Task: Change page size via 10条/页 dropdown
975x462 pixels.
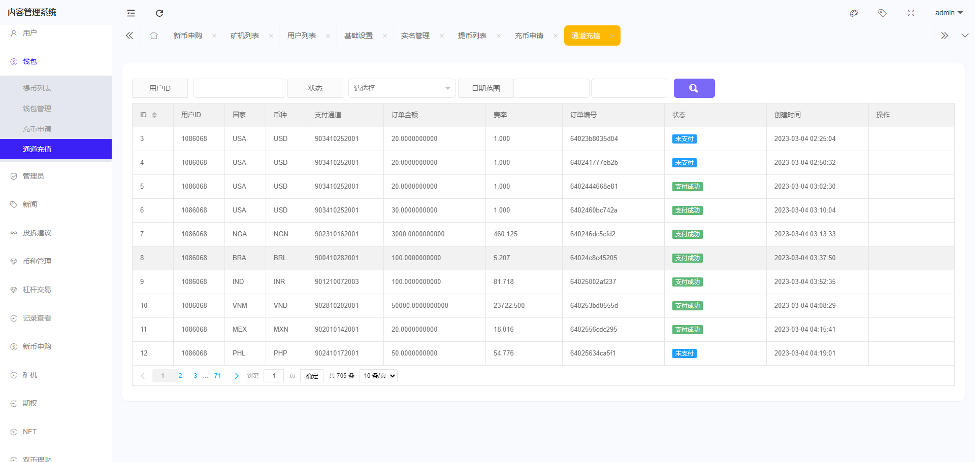Action: [x=378, y=375]
